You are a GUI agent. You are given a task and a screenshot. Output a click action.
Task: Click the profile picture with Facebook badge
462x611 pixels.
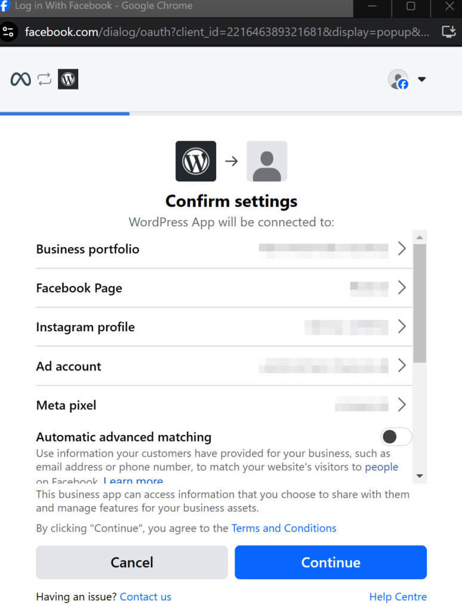(x=398, y=79)
